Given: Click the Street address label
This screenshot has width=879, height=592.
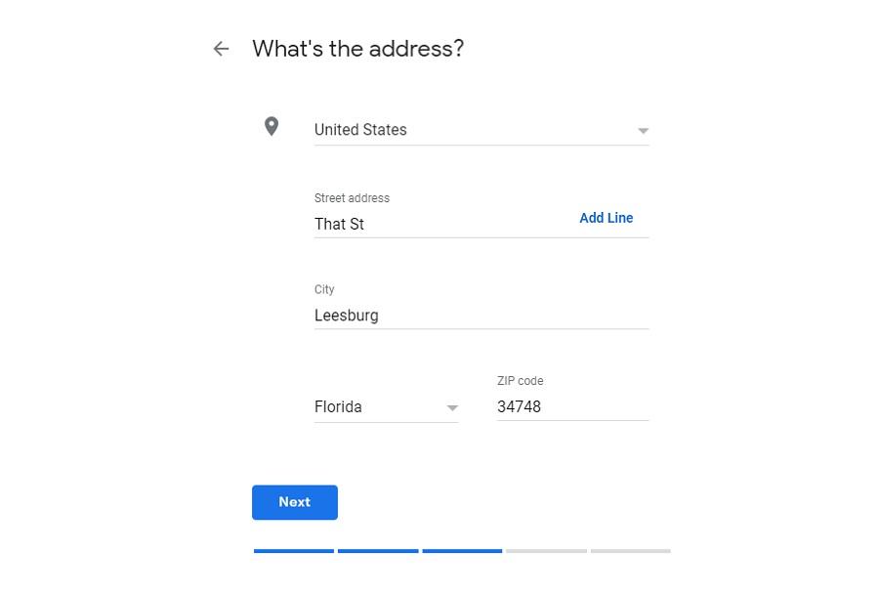Looking at the screenshot, I should coord(352,198).
